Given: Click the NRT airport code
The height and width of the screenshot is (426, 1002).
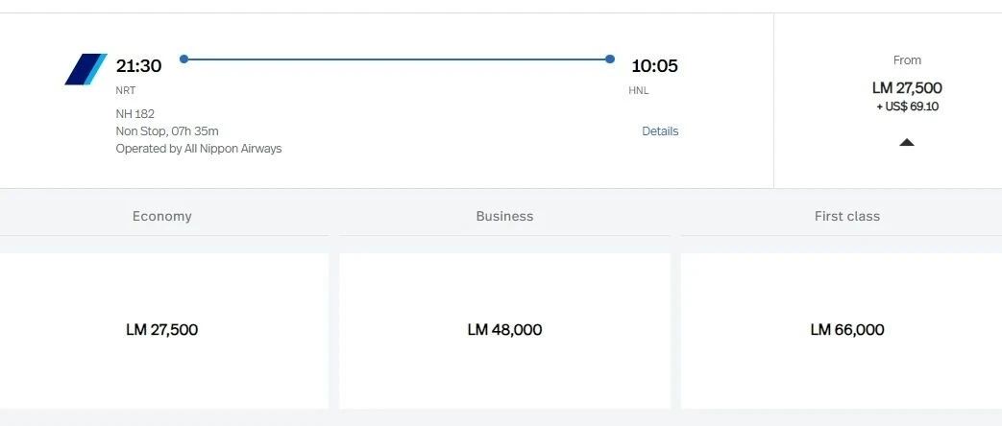Looking at the screenshot, I should point(126,90).
